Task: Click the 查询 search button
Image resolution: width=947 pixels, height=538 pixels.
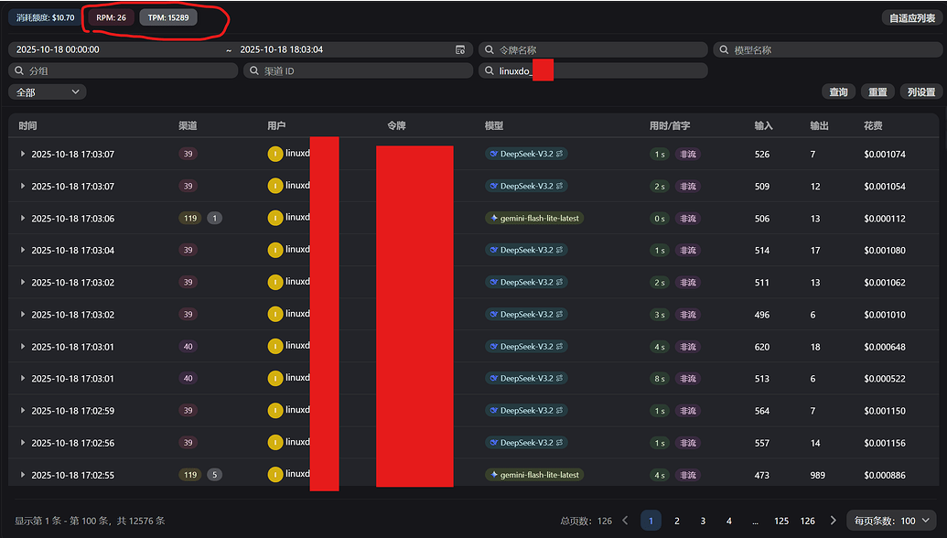Action: click(x=838, y=91)
